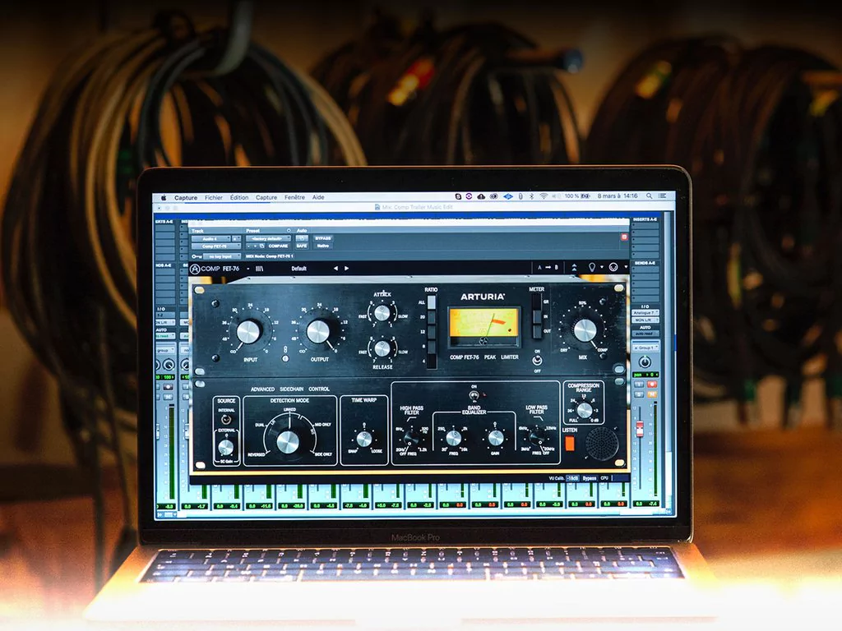Toggle the equalizer ON switch
Viewport: 842px width, 631px height.
(472, 396)
